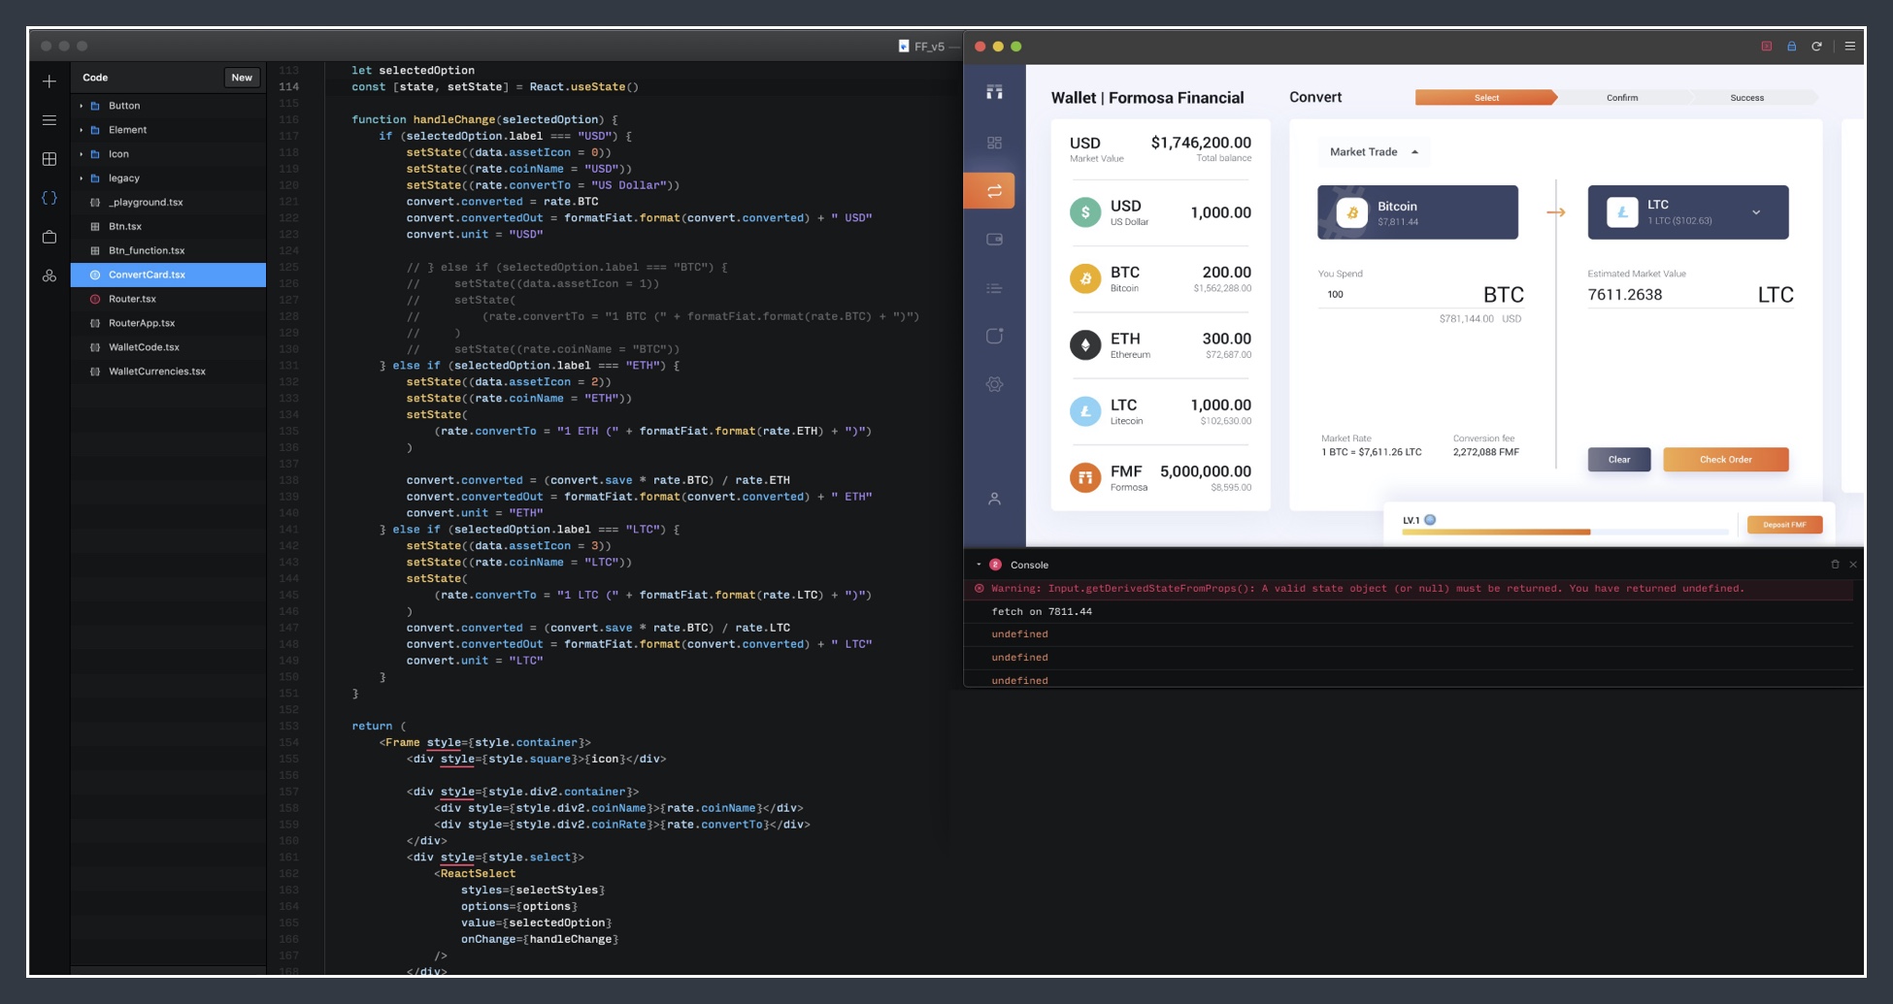Open the Market Trade dropdown

tap(1374, 152)
